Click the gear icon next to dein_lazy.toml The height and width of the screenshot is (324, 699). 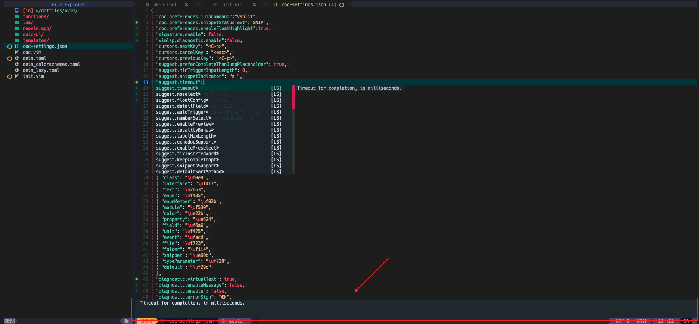pyautogui.click(x=17, y=70)
